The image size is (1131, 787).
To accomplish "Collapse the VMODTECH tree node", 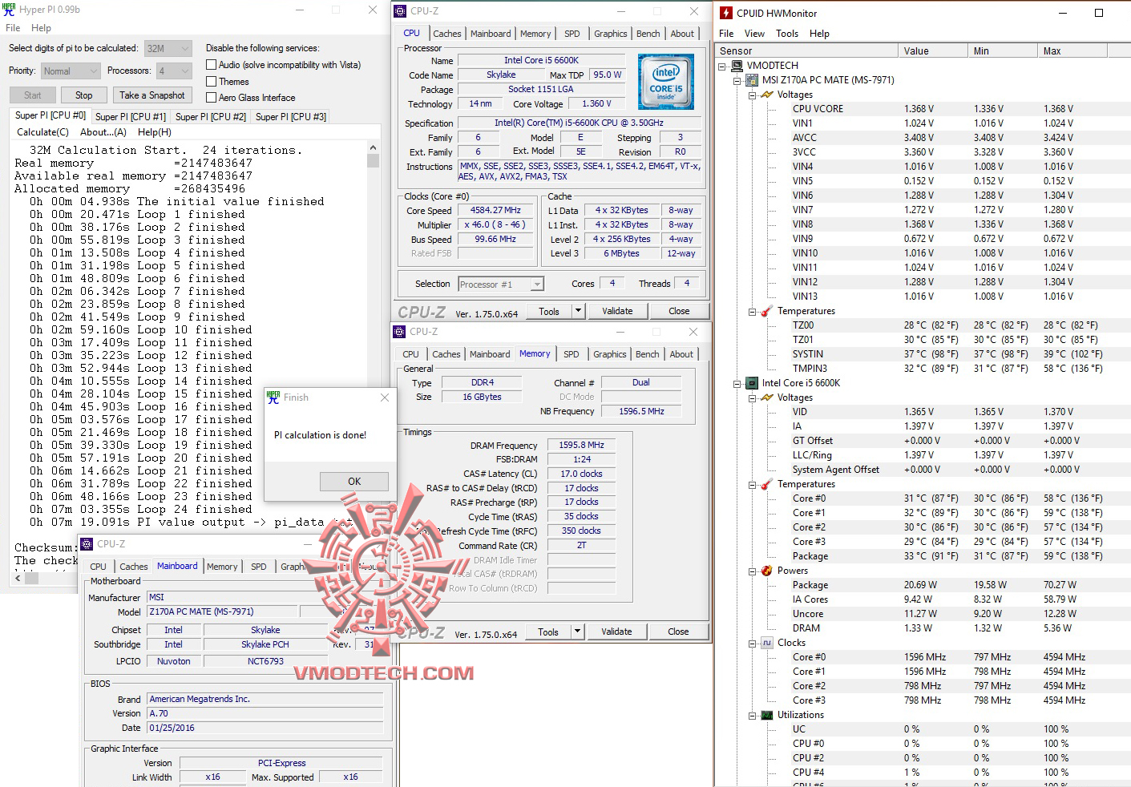I will 722,66.
